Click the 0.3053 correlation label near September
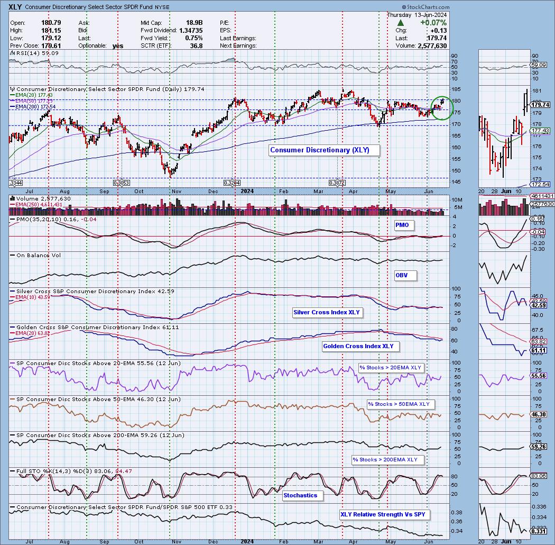555x545 pixels. pos(122,183)
